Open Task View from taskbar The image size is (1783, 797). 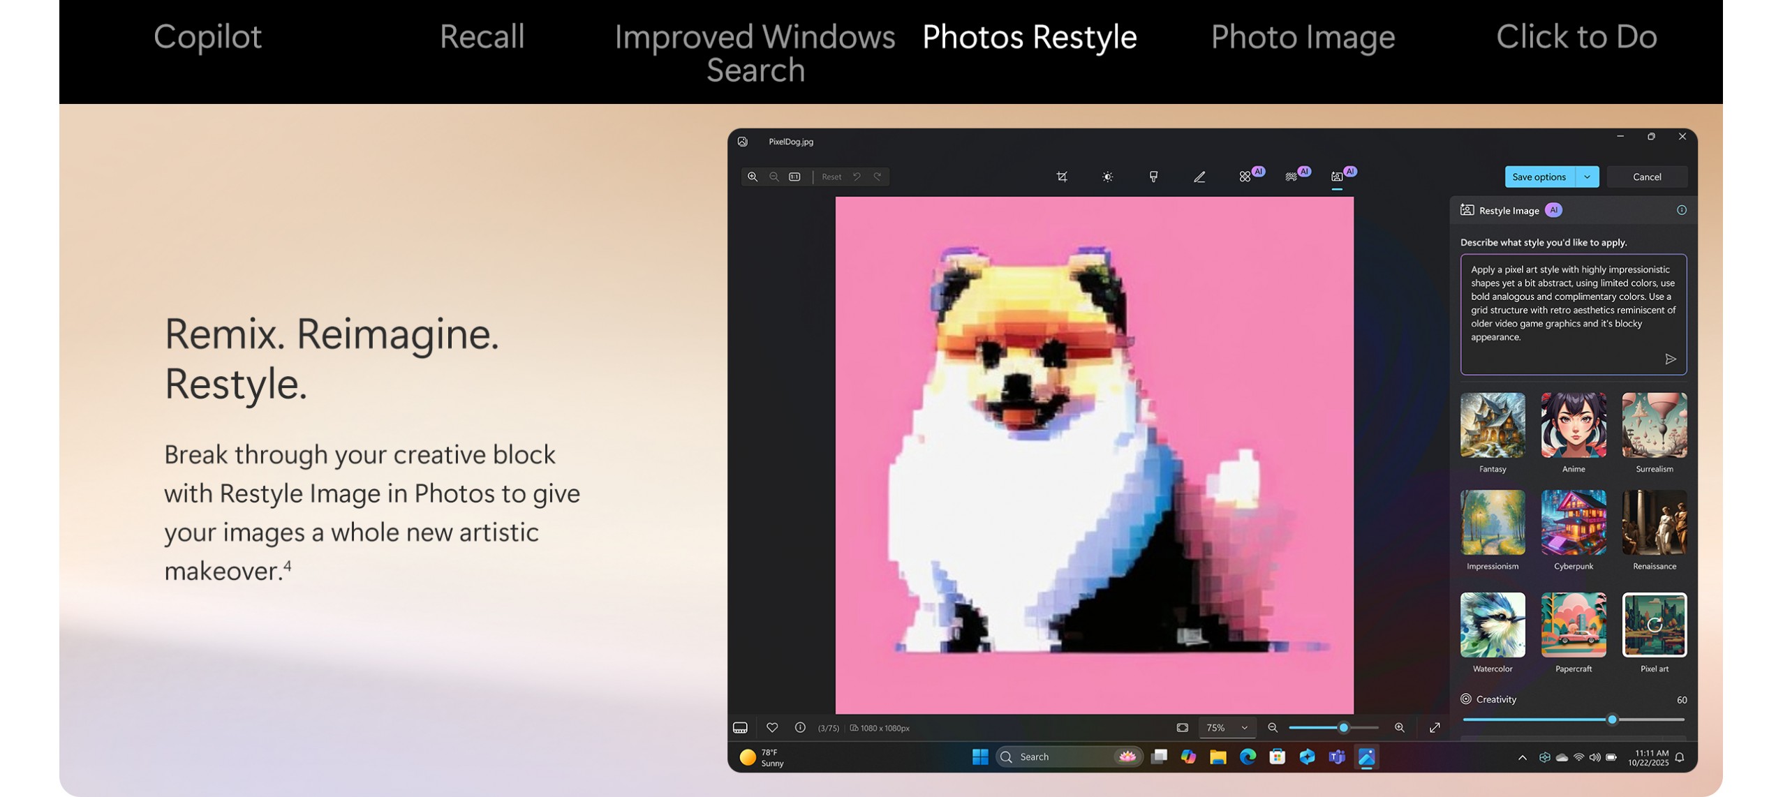[1159, 757]
